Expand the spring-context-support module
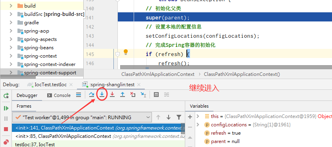Screen dimensions: 332x147 (x=11, y=73)
